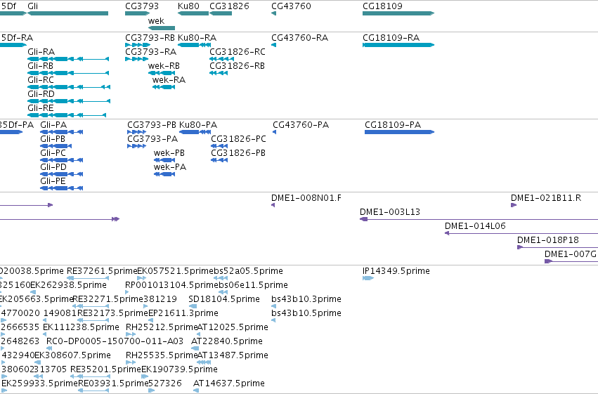Select transcript CG18109-RA
Screen dimensions: 598x394
click(398, 44)
